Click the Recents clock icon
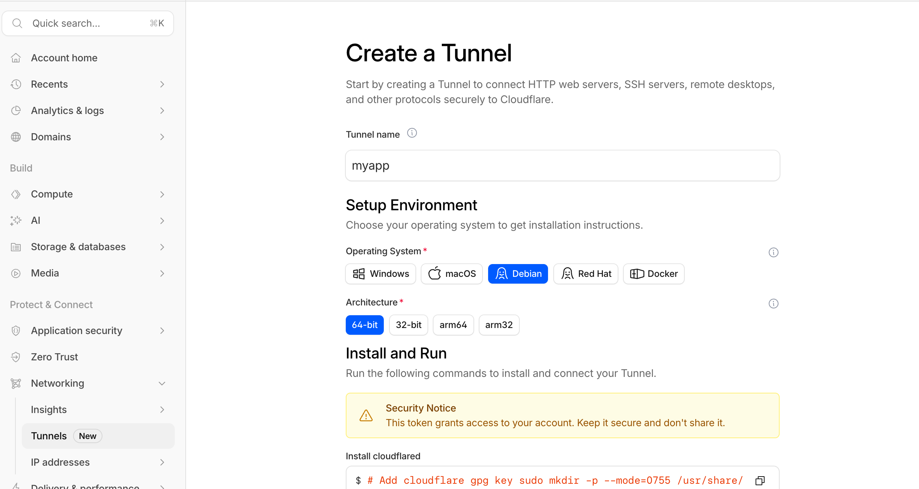The image size is (919, 489). (x=16, y=84)
